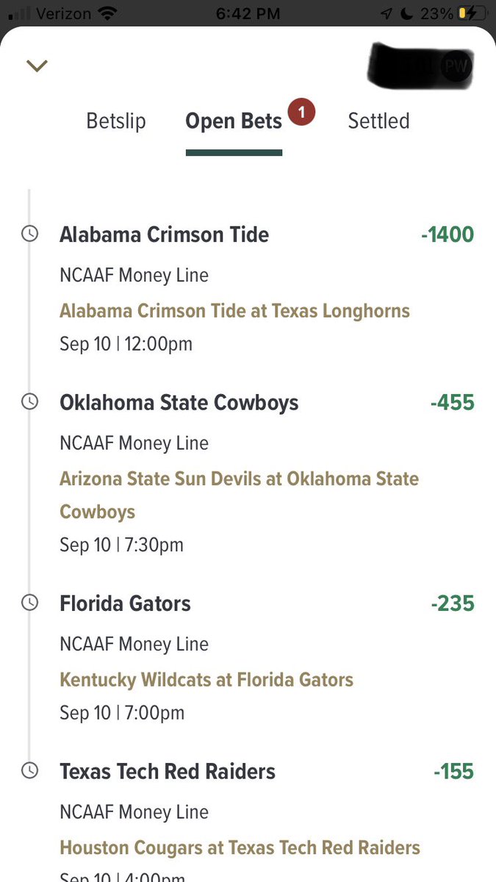
Task: Open Alabama Crimson Tide at Texas Longhorns matchup
Action: 234,310
